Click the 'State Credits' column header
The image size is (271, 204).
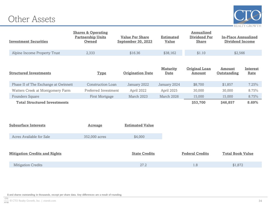pyautogui.click(x=143, y=153)
